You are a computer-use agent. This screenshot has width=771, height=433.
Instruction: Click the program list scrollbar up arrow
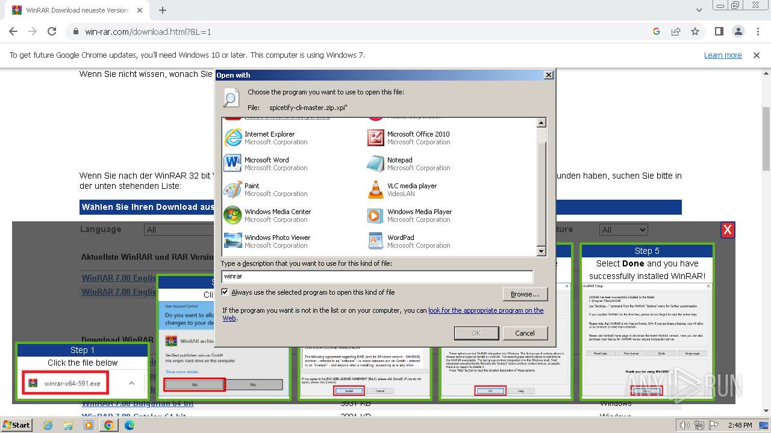541,123
